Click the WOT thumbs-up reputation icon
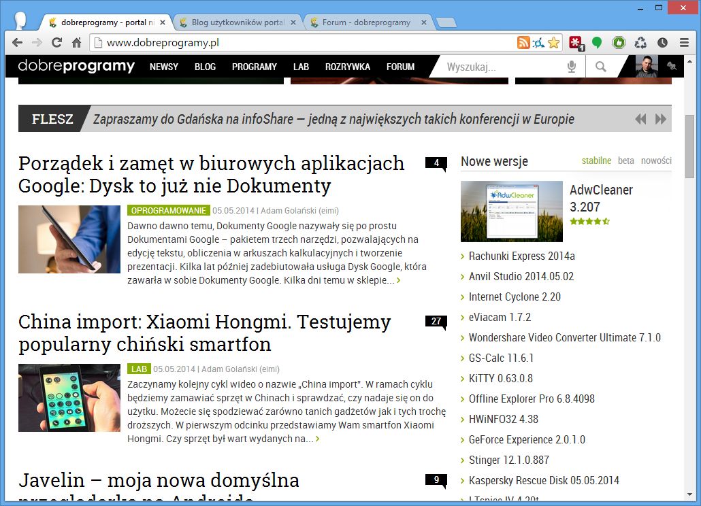Image resolution: width=701 pixels, height=506 pixels. click(x=618, y=42)
